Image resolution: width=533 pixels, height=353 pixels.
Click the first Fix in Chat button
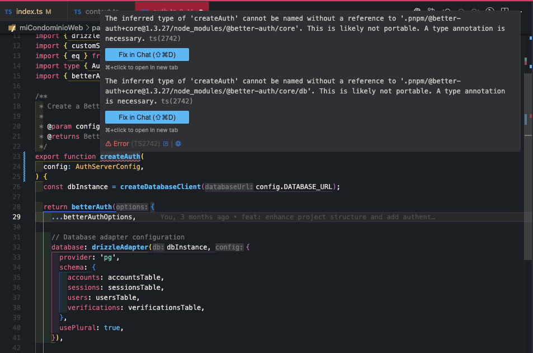click(x=147, y=54)
